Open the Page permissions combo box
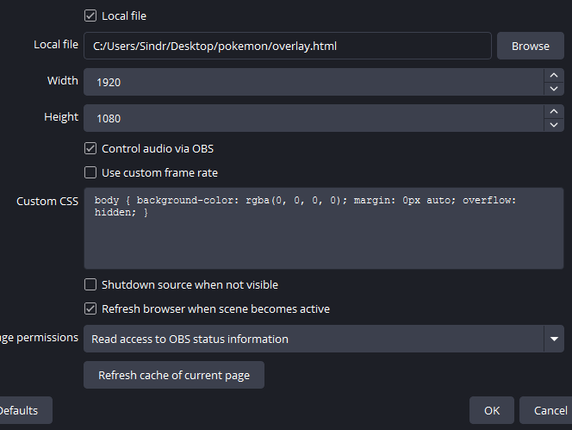Image resolution: width=572 pixels, height=430 pixels. [313, 339]
